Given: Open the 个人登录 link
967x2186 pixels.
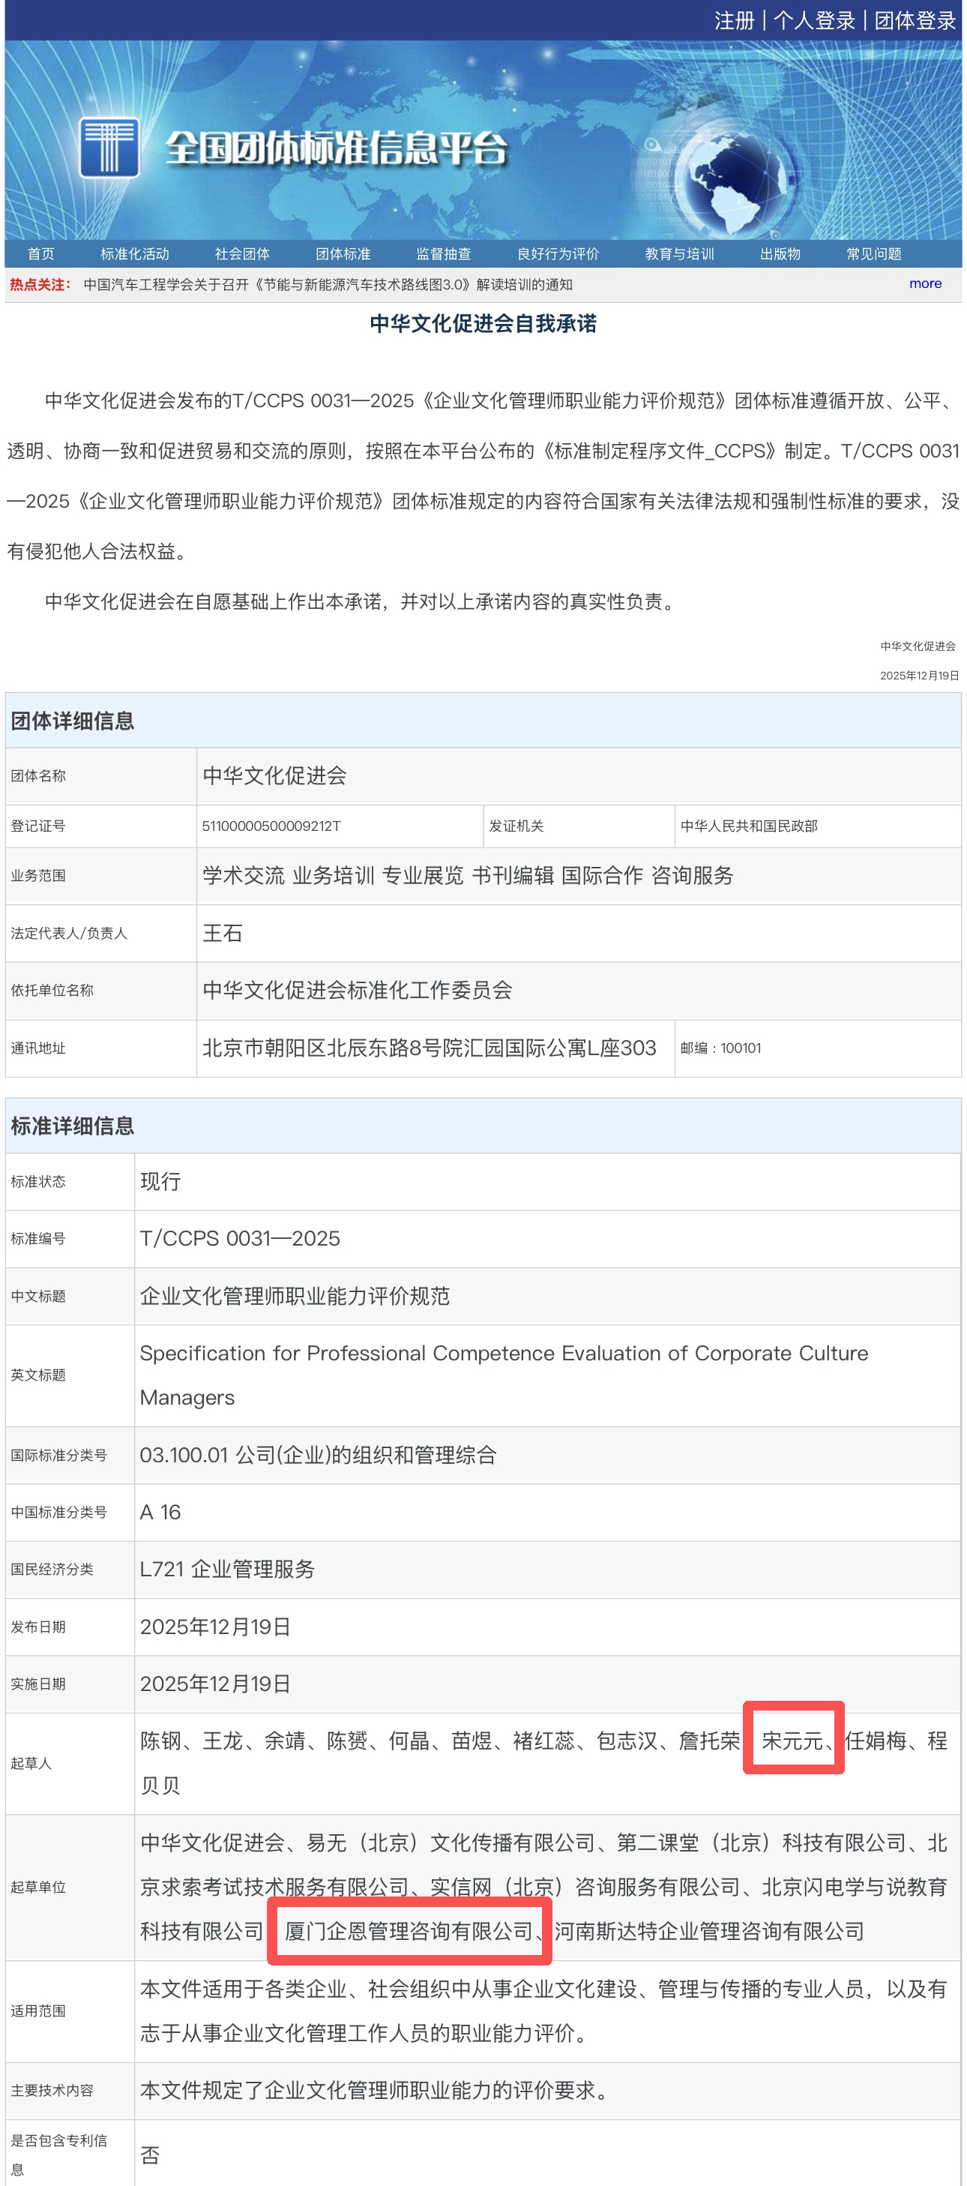Looking at the screenshot, I should [814, 20].
